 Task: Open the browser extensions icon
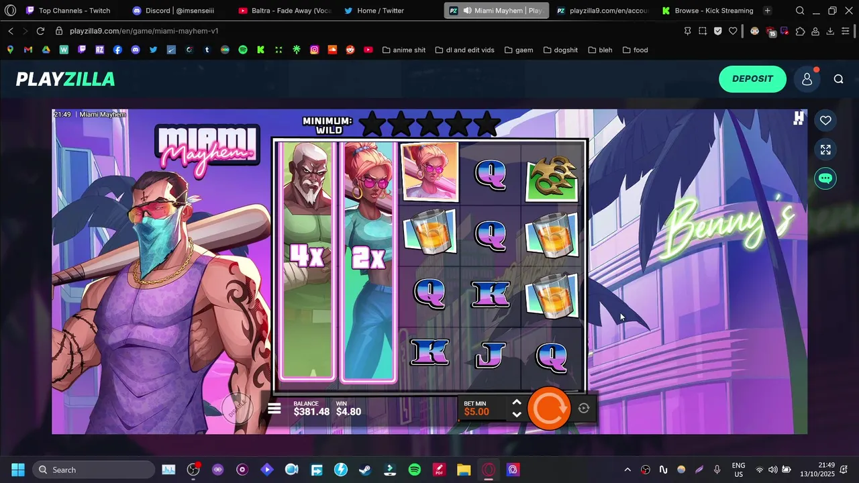[x=800, y=31]
